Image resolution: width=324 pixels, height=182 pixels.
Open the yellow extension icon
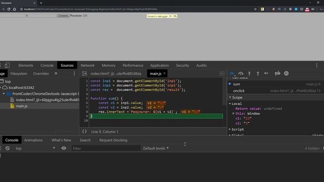pyautogui.click(x=262, y=9)
